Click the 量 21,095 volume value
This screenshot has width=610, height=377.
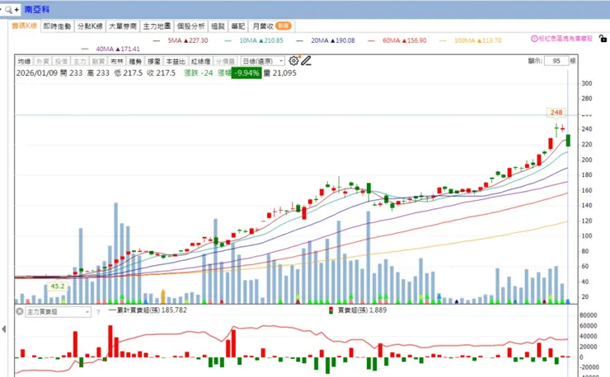tap(280, 73)
